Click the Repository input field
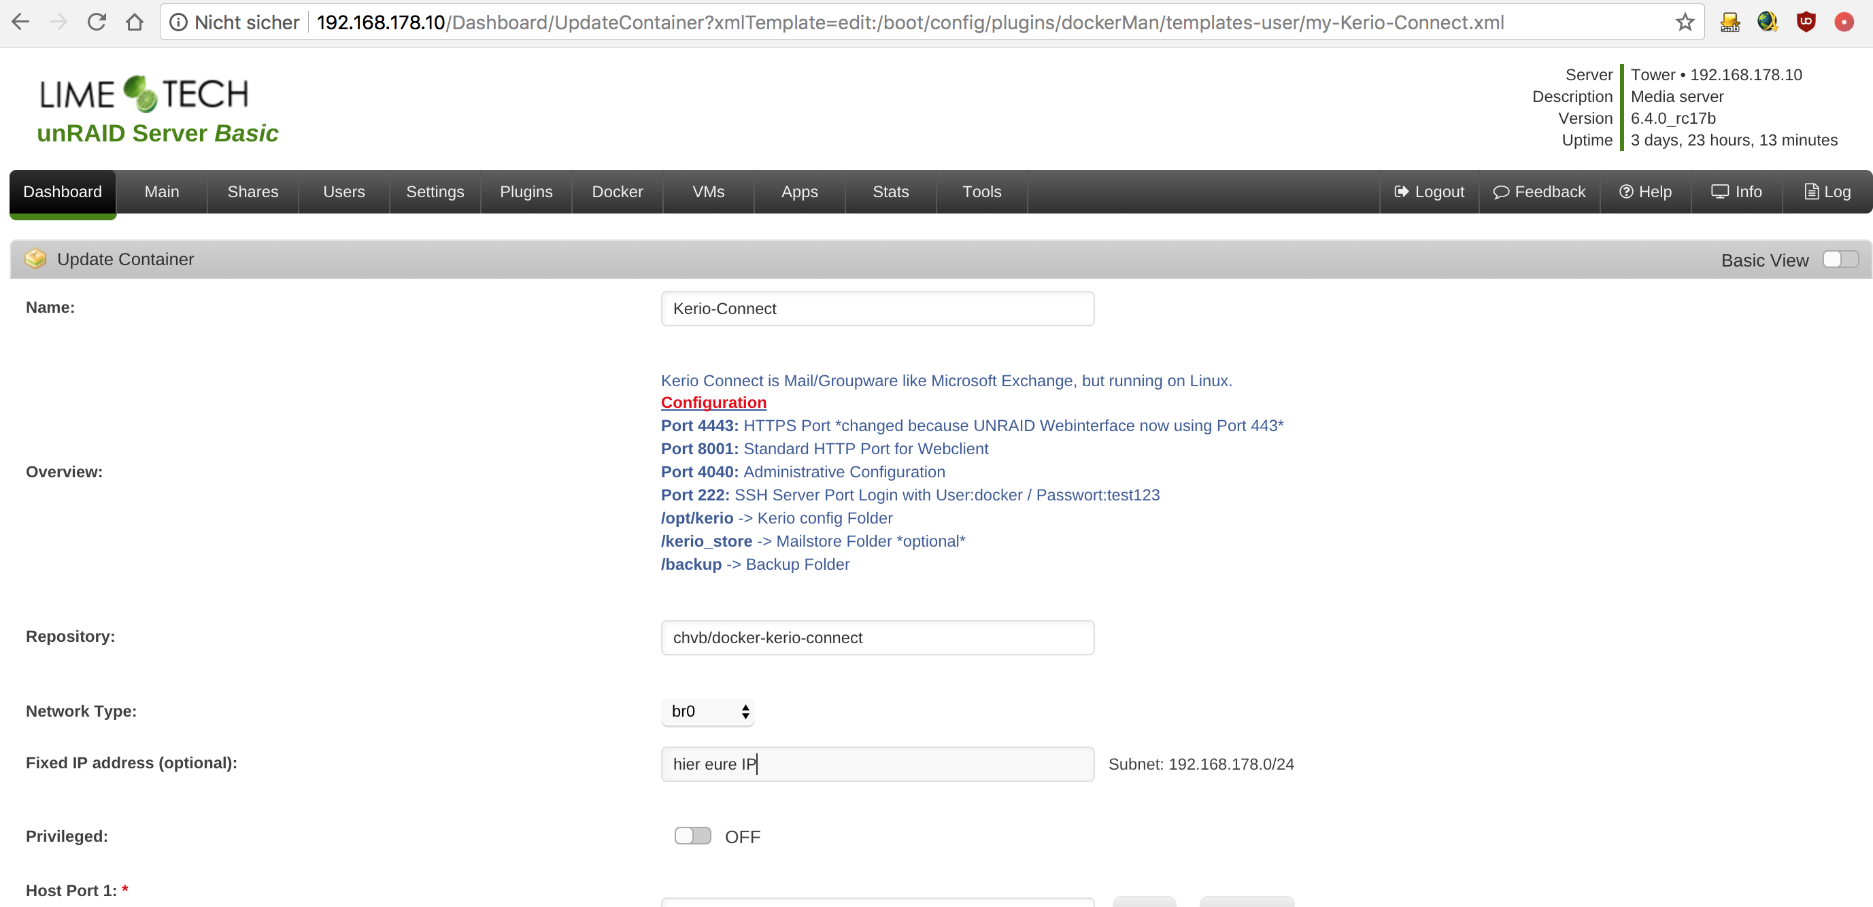Viewport: 1873px width, 907px height. click(877, 637)
